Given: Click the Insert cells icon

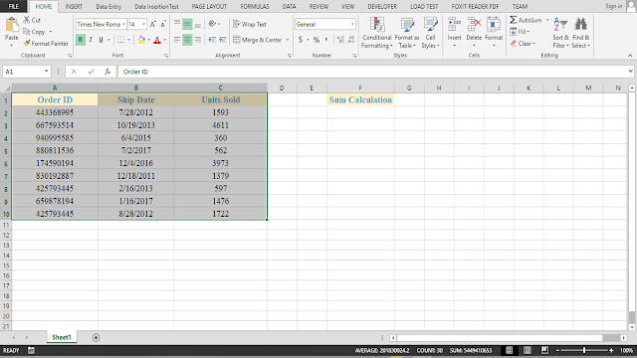Looking at the screenshot, I should [x=454, y=25].
